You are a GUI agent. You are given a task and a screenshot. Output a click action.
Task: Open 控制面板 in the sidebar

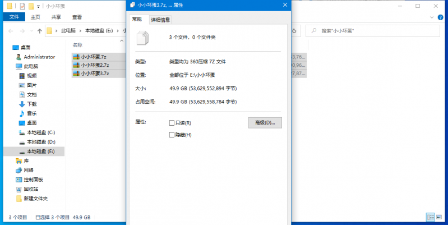33,180
